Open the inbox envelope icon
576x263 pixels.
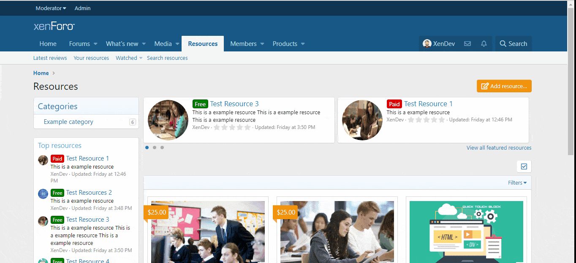coord(467,44)
